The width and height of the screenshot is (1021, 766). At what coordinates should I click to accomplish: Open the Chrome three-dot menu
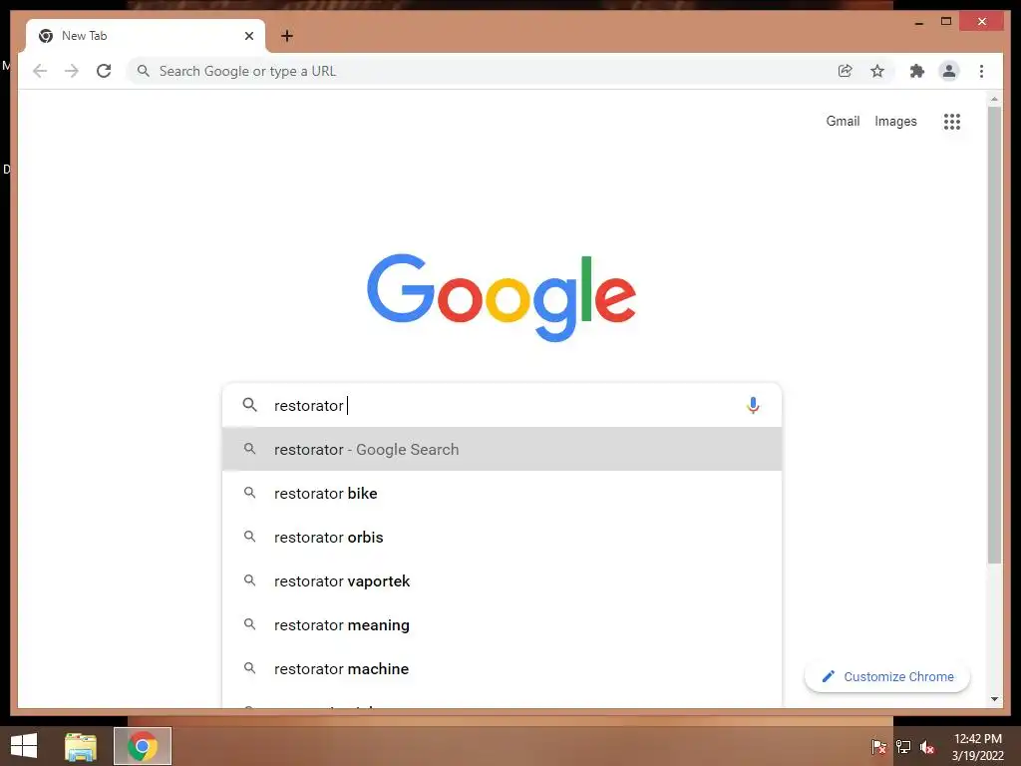[x=981, y=71]
